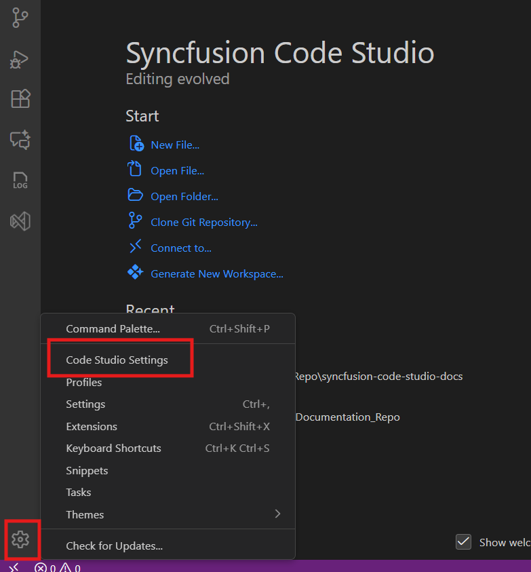Open the Extensions view icon
Screen dimensions: 531x572
click(20, 99)
